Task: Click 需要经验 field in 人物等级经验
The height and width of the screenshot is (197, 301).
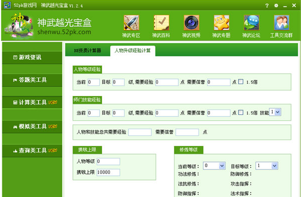Action: (167, 82)
